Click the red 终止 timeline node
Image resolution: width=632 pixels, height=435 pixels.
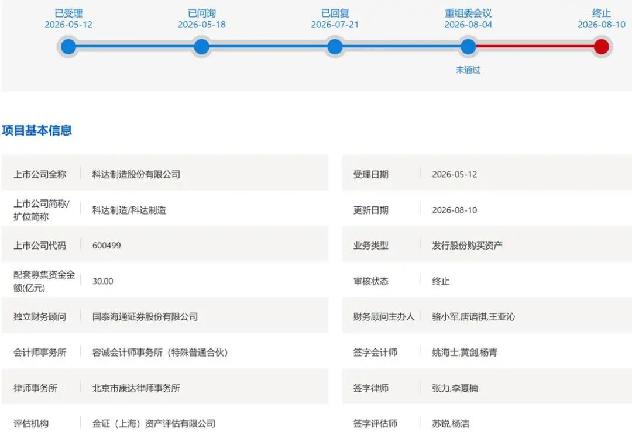tap(602, 47)
